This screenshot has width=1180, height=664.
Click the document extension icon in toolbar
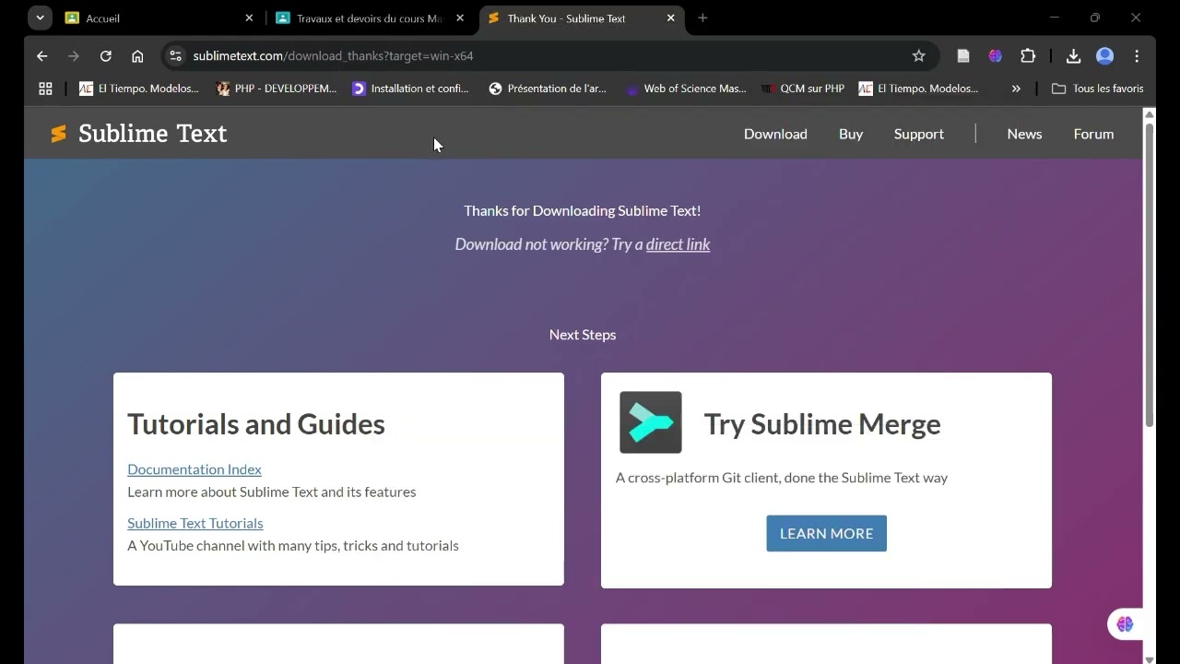coord(963,56)
